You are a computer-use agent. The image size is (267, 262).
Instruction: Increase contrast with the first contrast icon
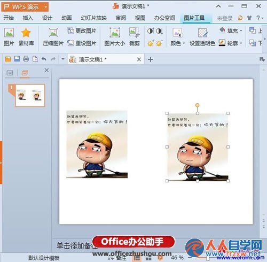click(x=151, y=31)
